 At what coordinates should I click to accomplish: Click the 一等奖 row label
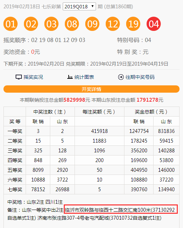pos(15,131)
